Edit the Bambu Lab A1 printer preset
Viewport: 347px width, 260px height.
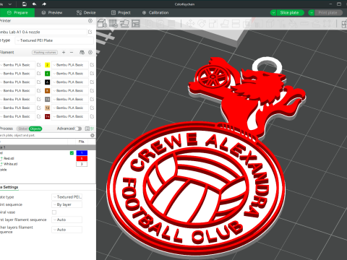[x=90, y=32]
